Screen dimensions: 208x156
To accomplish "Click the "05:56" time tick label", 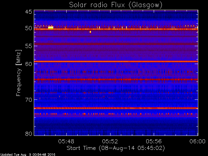I will (x=154, y=141).
